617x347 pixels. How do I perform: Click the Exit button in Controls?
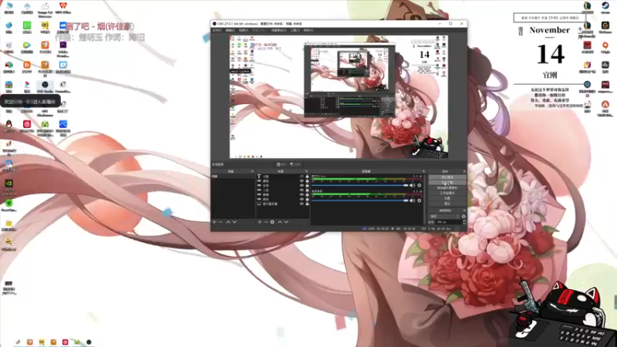(447, 204)
